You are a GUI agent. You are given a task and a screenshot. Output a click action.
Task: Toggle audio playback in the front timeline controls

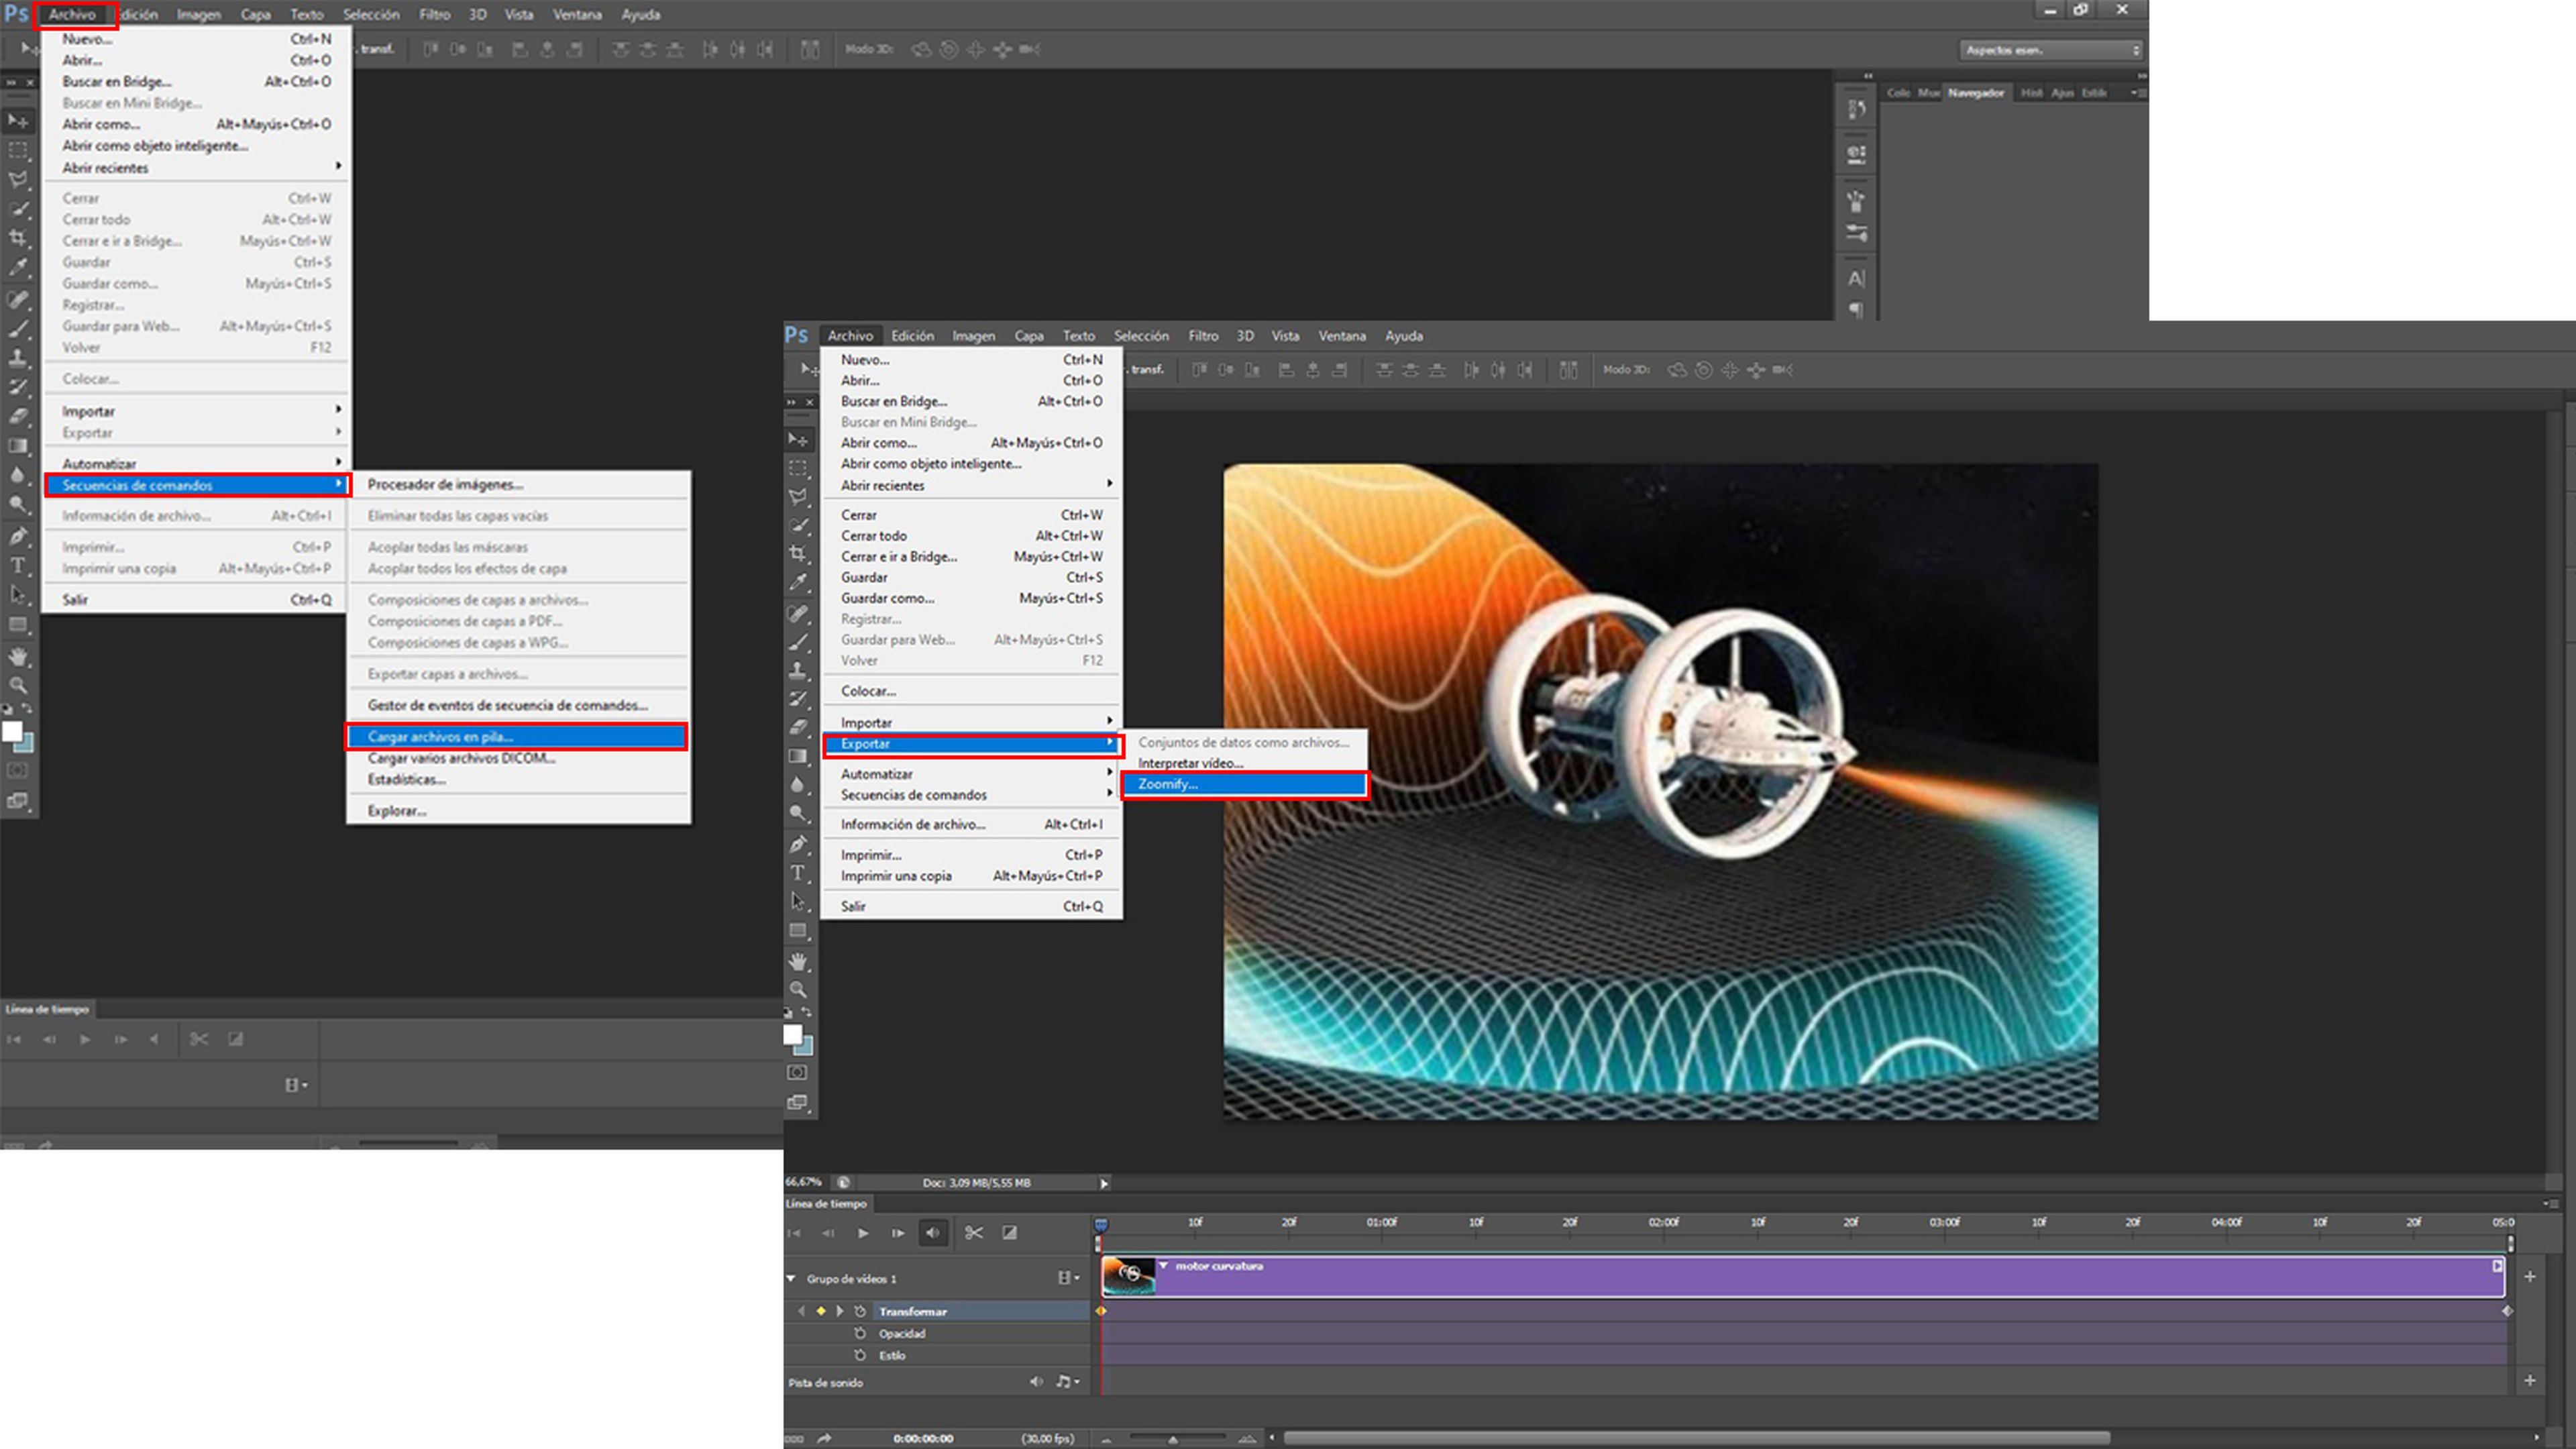pos(933,1233)
